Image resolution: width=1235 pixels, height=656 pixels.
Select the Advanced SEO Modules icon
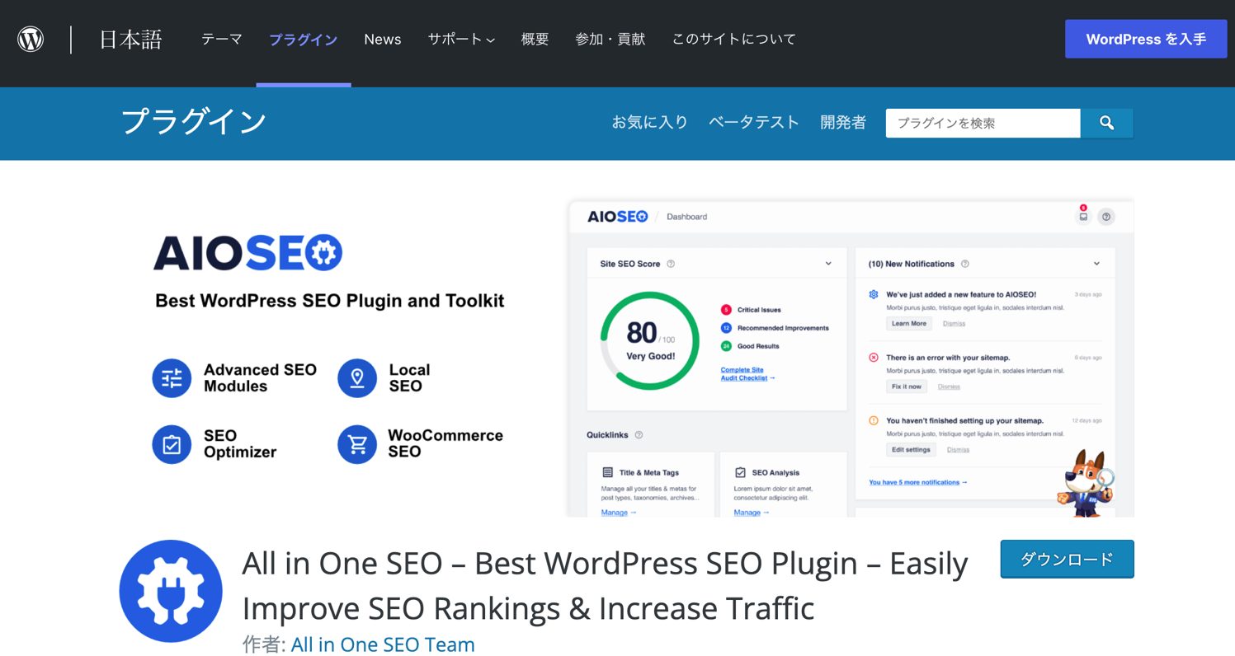pos(171,377)
